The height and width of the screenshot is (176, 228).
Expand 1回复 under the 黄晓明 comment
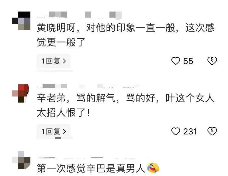point(54,61)
